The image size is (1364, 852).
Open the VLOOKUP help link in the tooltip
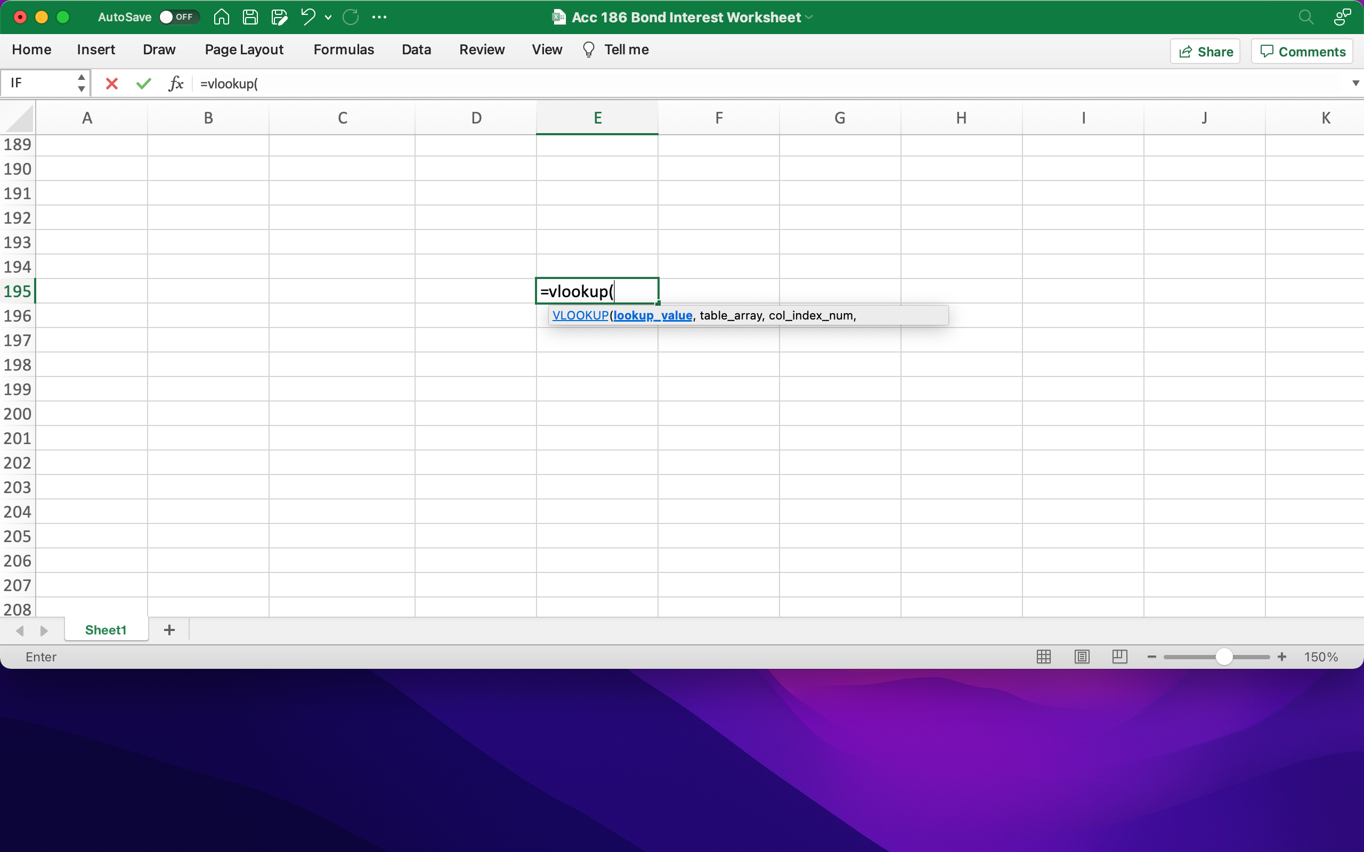[x=580, y=315]
